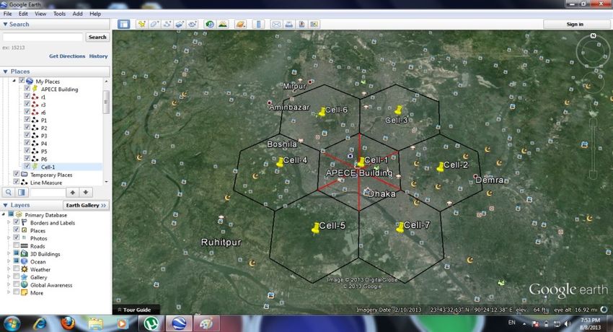613x332 pixels.
Task: Click the Save Image toolbar icon
Action: pyautogui.click(x=301, y=25)
